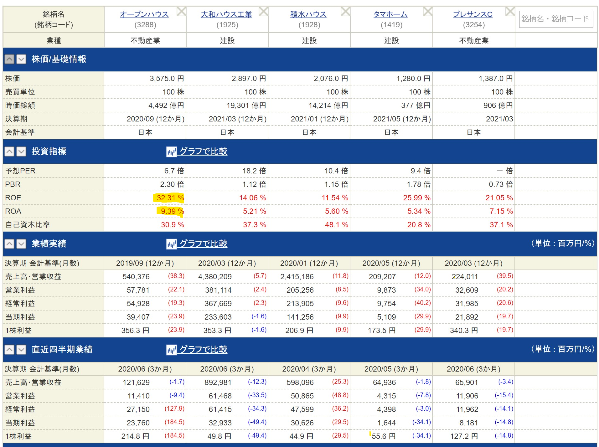
Task: Move 株価/基礎情報 section down arrow
Action: click(21, 59)
